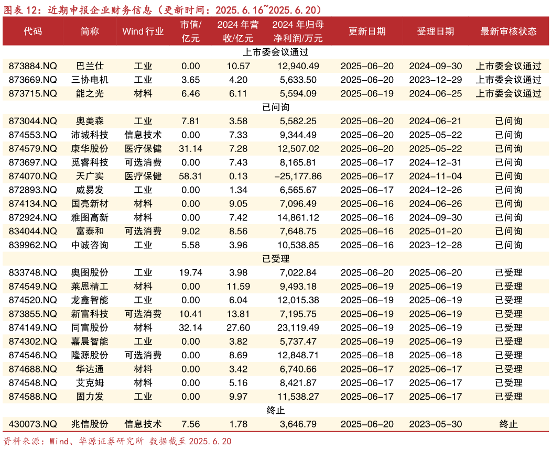The height and width of the screenshot is (450, 552).
Task: Click the 代码 column header
Action: (x=33, y=31)
